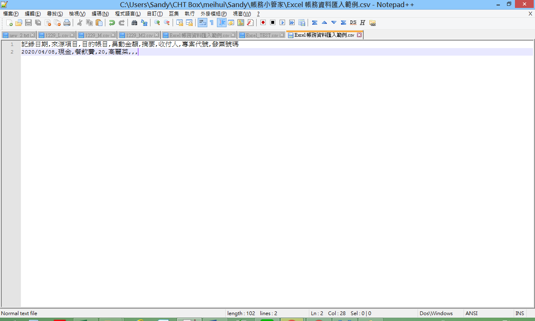Open Replace dialog icon
Viewport: 535px width, 321px height.
(x=144, y=23)
